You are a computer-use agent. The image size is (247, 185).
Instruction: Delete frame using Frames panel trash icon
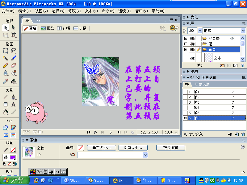(x=243, y=134)
